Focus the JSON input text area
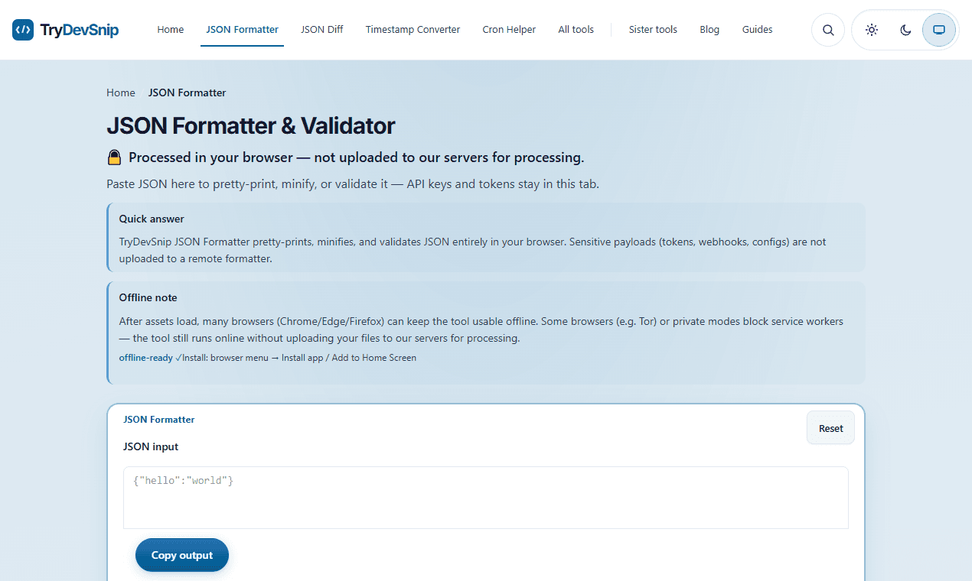 pyautogui.click(x=486, y=498)
